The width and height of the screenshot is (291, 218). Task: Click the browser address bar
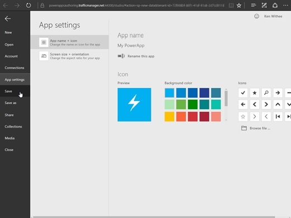pos(136,6)
